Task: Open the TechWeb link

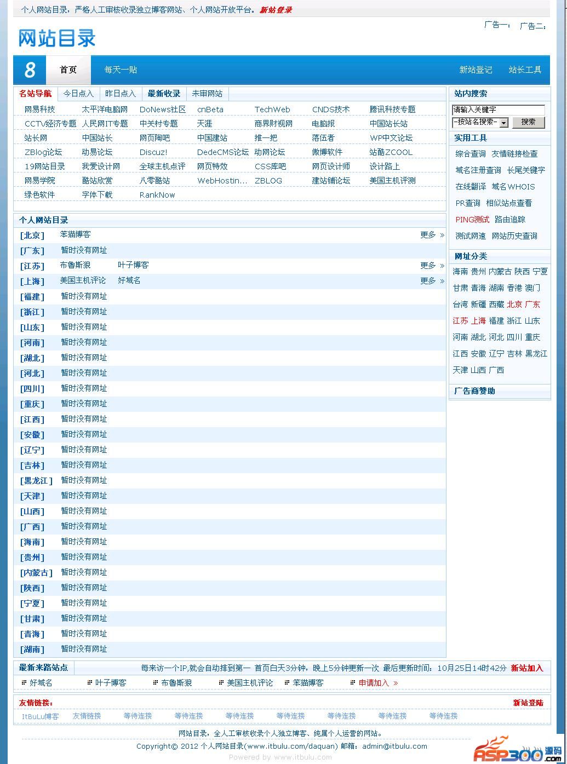Action: tap(272, 110)
